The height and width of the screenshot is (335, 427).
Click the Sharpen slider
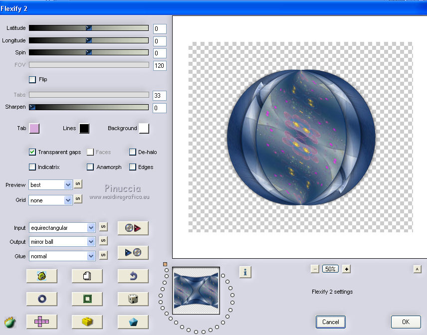(x=89, y=107)
